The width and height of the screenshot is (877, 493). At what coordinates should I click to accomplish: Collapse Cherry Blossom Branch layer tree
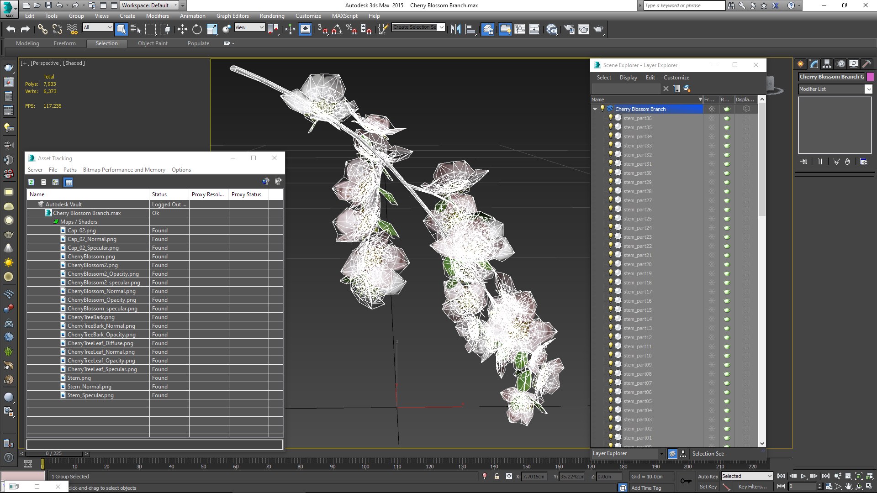(x=595, y=109)
